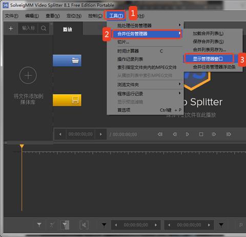This screenshot has height=237, width=246.
Task: Click the segment start time field
Action: (136, 225)
